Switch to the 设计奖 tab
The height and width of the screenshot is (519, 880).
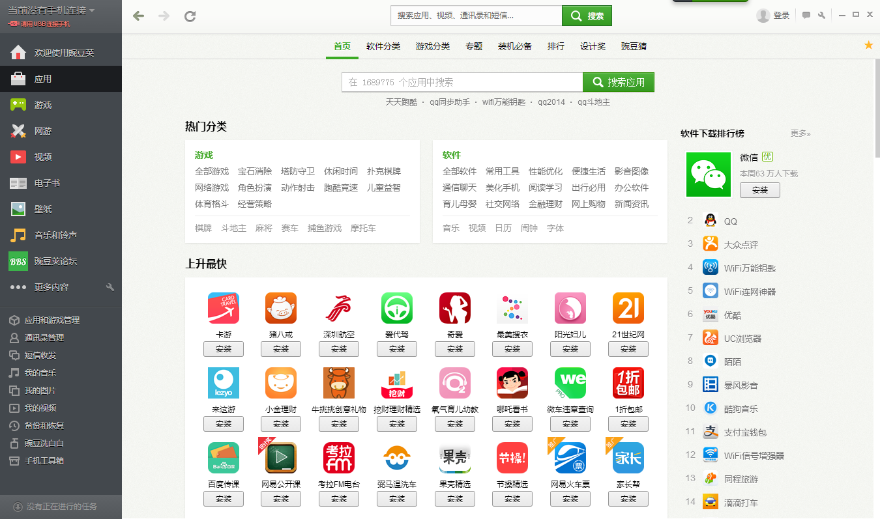coord(593,46)
